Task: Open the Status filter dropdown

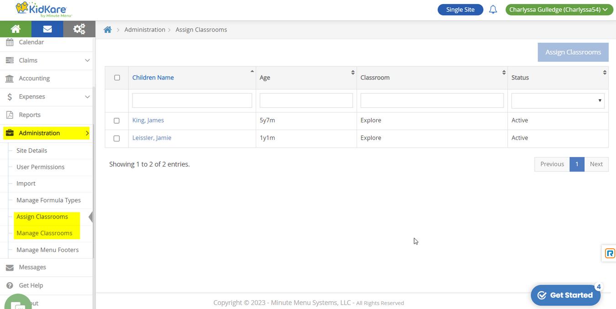Action: click(558, 101)
